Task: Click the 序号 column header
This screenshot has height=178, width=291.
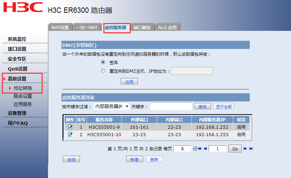Action: pos(81,119)
